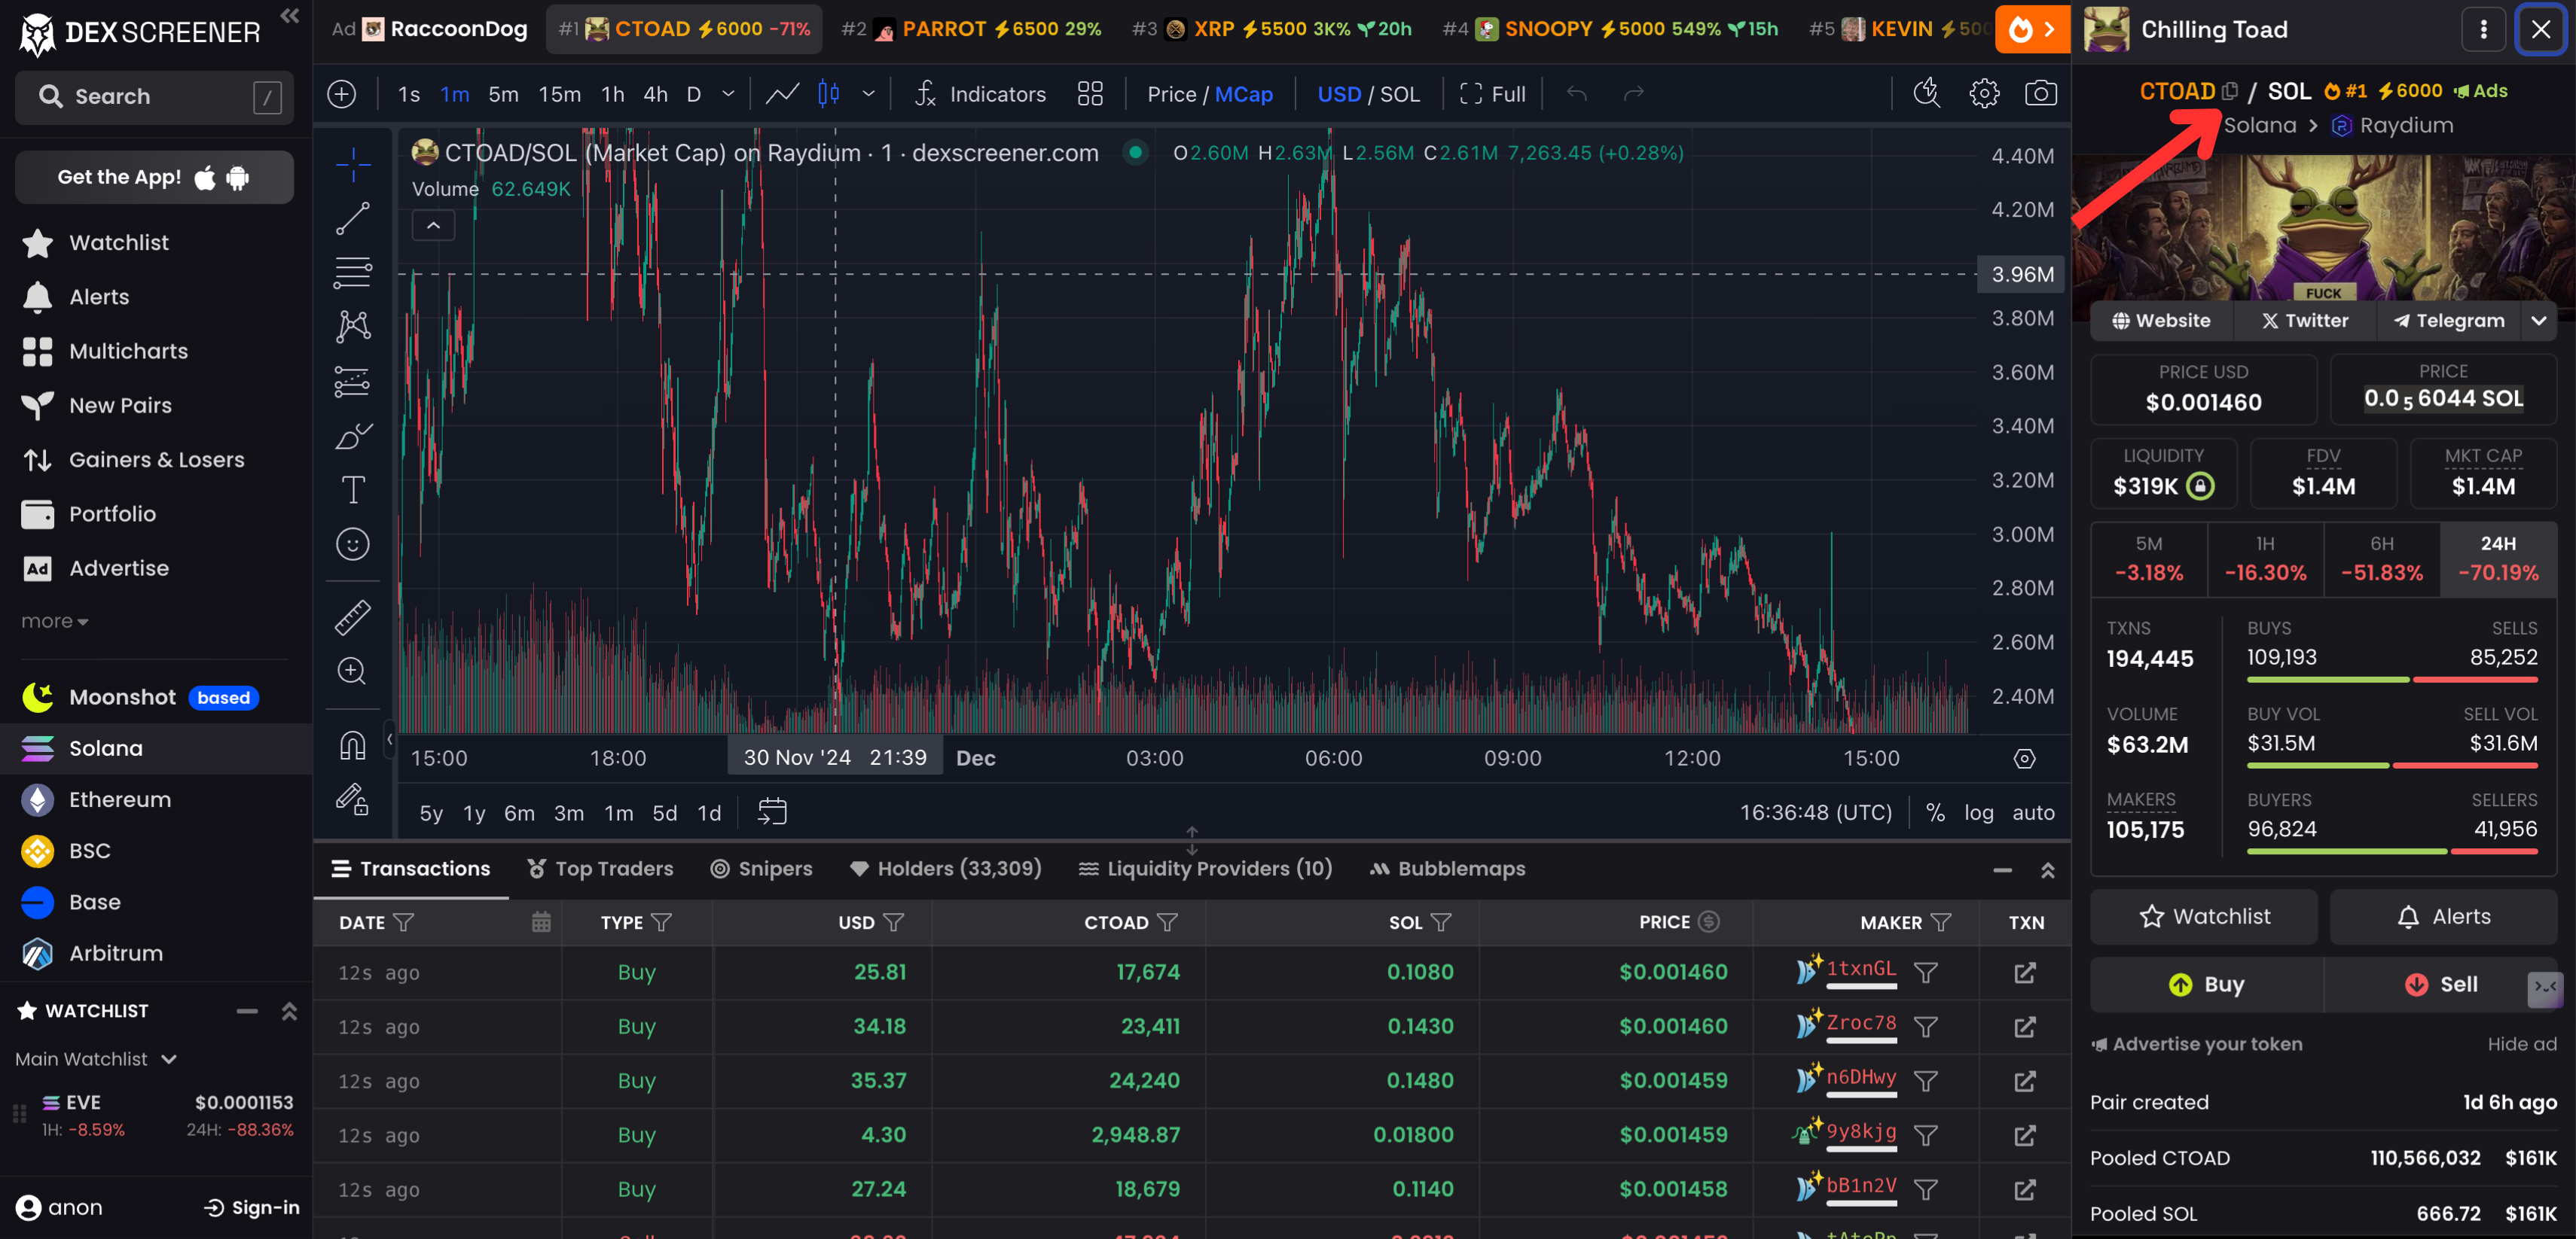Expand the timeframe dropdown arrow

click(728, 94)
